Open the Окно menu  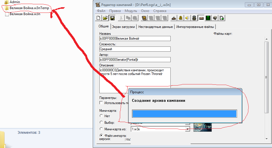145,11
